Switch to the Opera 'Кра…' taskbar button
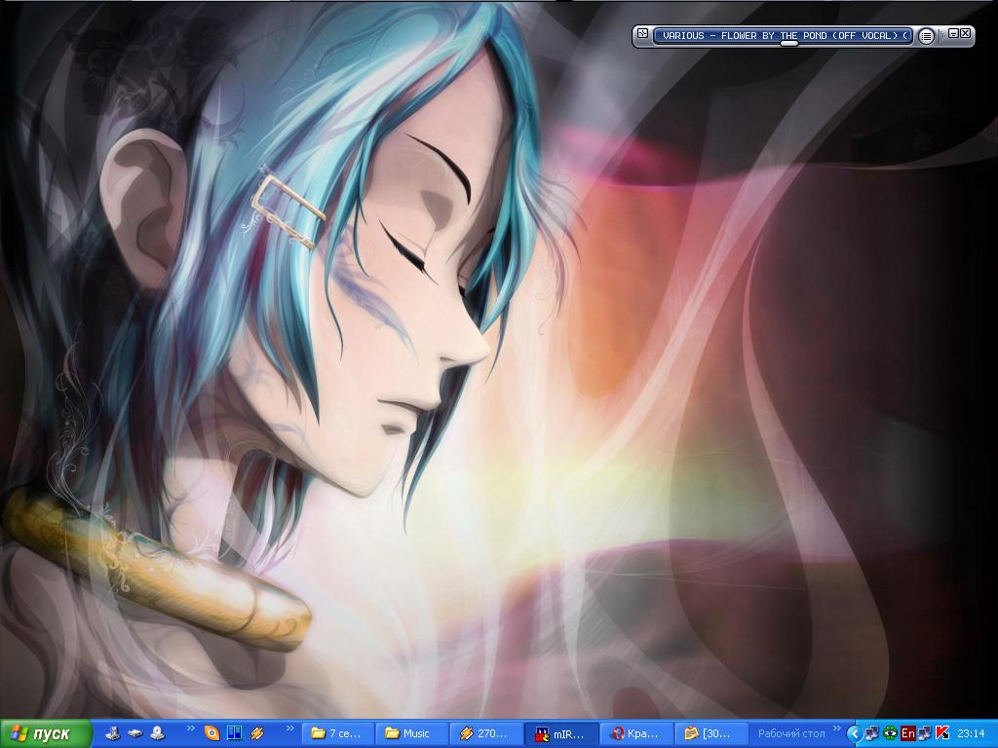Viewport: 998px width, 748px height. pos(635,734)
